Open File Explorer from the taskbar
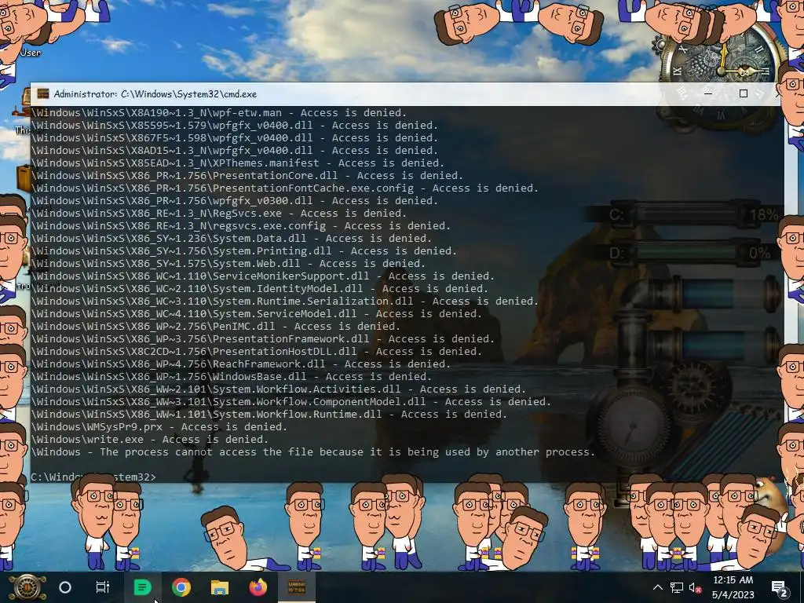The width and height of the screenshot is (804, 603). click(x=220, y=587)
